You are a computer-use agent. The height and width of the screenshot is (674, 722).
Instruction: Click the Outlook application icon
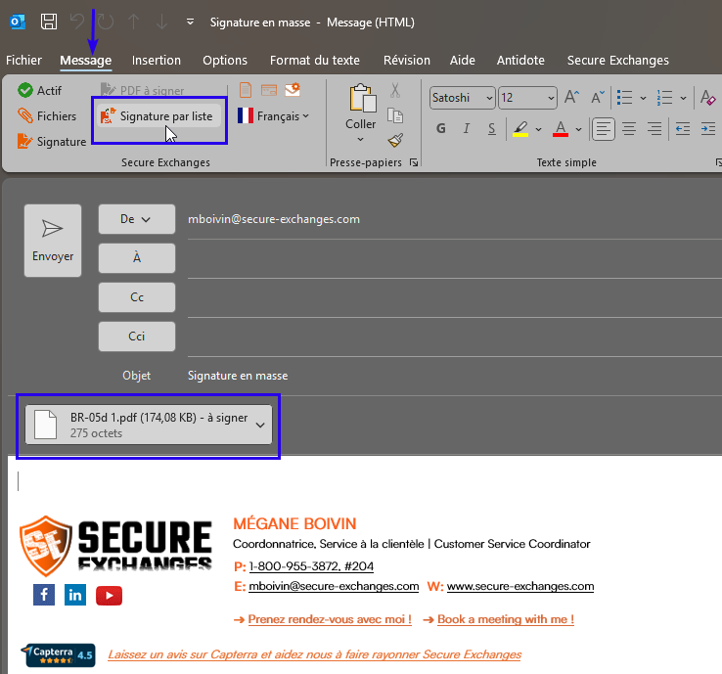click(x=18, y=22)
